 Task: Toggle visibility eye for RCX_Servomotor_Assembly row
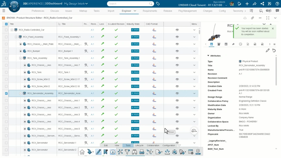tap(177, 93)
